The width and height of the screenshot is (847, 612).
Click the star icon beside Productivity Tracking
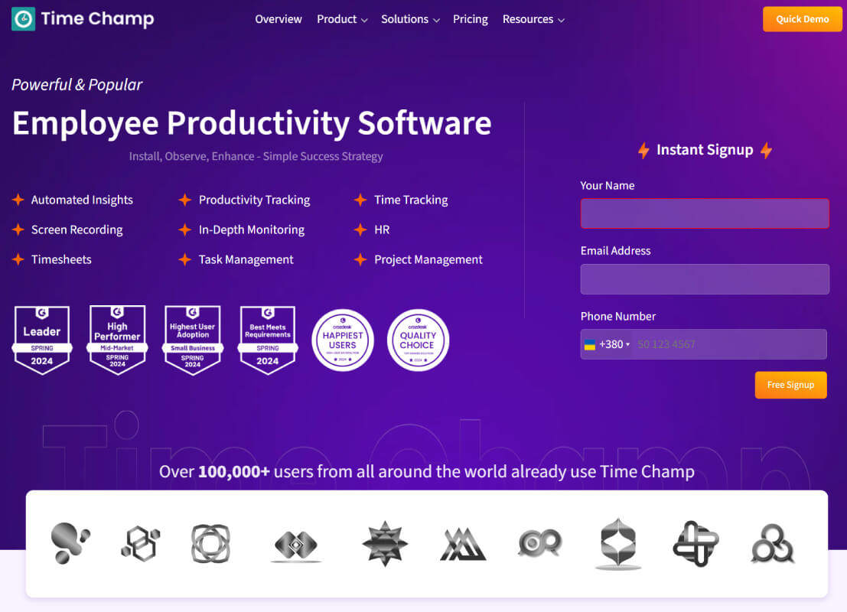pyautogui.click(x=184, y=200)
